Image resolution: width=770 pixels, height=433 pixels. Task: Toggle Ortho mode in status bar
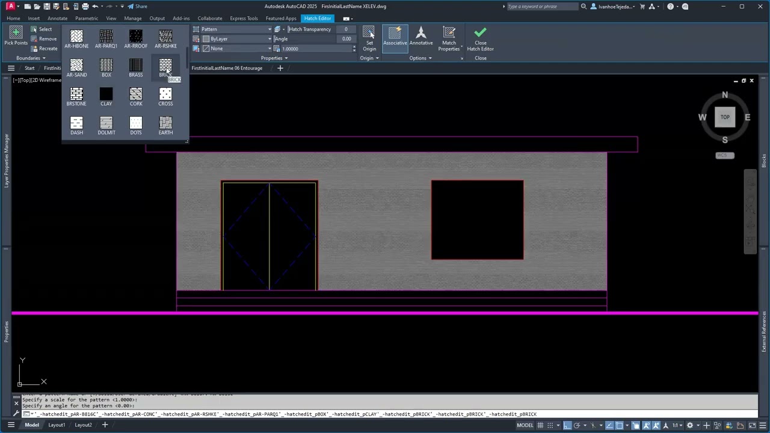click(567, 425)
